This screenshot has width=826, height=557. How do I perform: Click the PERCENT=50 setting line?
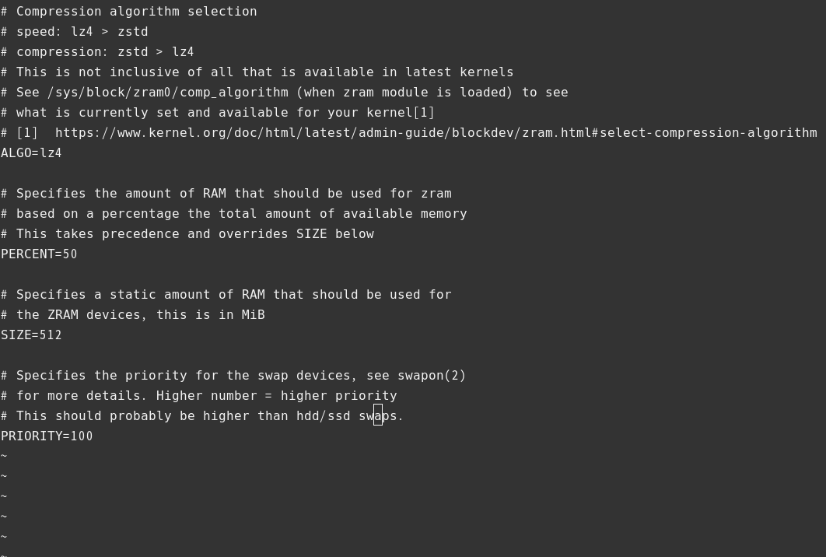coord(39,254)
